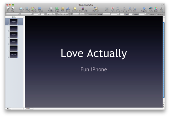The height and width of the screenshot is (117, 170).
Task: Open the slide navigator view popup at bottom left
Action: (x=8, y=109)
